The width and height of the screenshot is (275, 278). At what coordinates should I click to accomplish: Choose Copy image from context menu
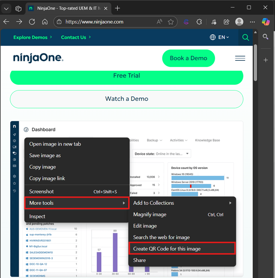coord(77,167)
